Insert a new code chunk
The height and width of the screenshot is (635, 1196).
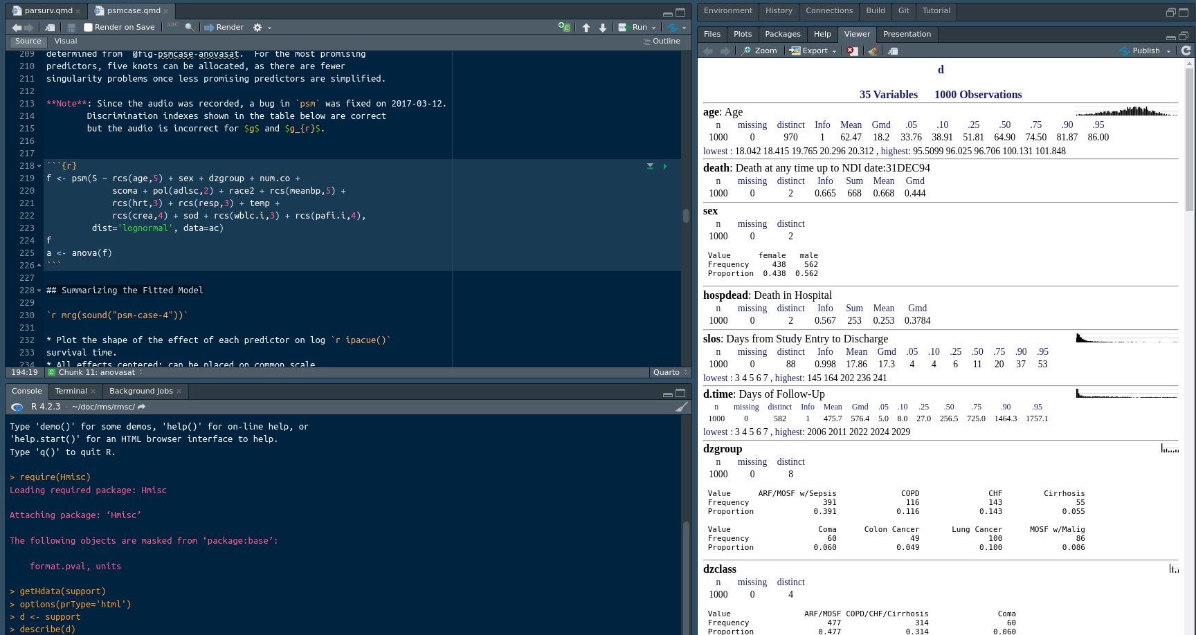pyautogui.click(x=565, y=27)
